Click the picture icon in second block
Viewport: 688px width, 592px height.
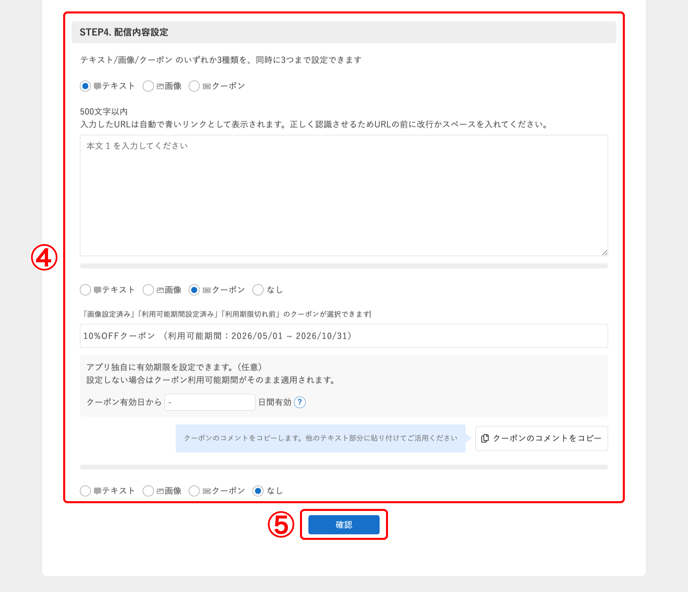coord(160,290)
